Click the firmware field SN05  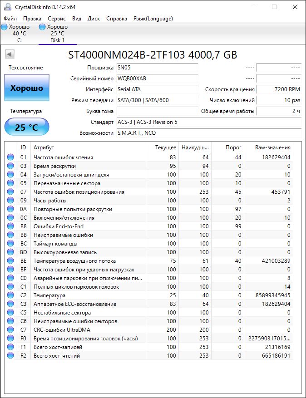pos(157,68)
